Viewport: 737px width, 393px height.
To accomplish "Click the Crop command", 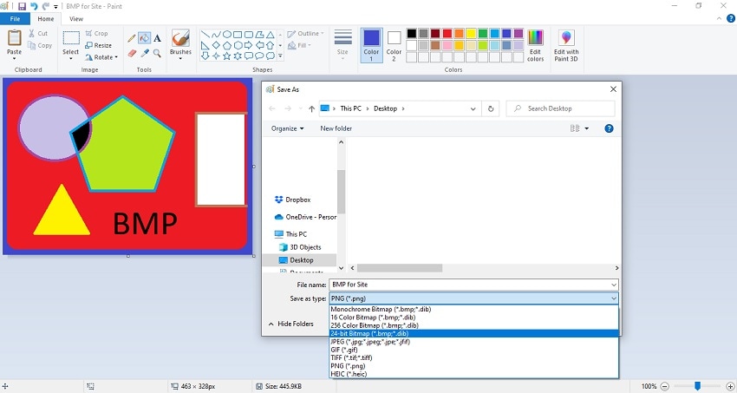I will (x=97, y=33).
